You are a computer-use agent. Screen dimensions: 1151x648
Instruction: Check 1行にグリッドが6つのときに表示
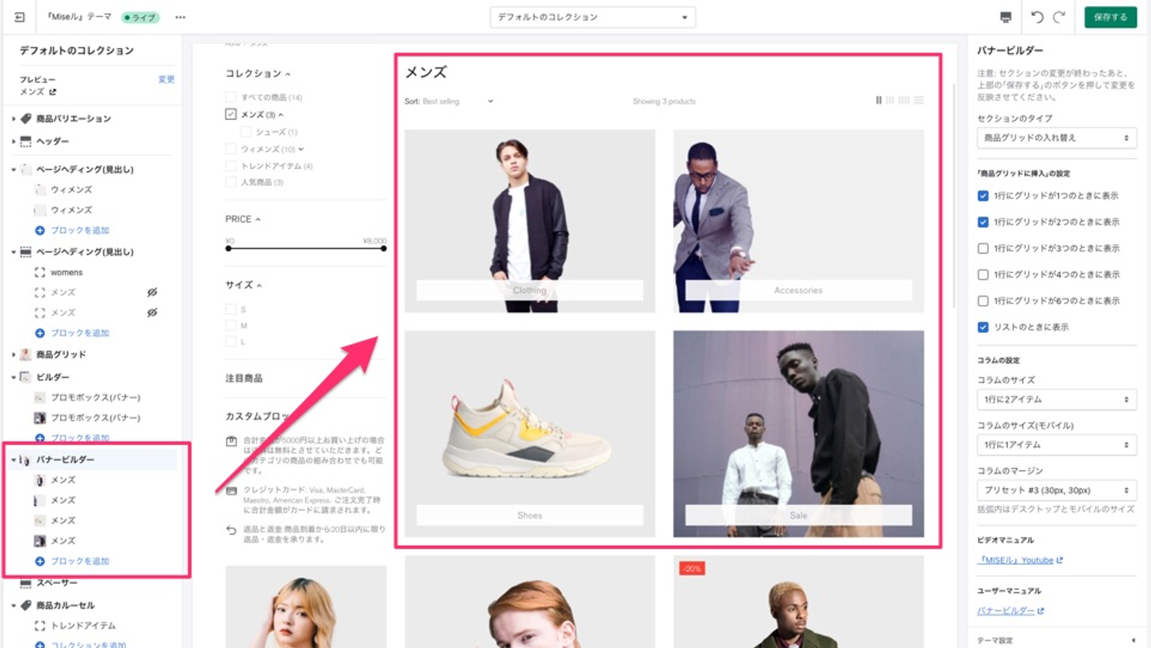(983, 301)
